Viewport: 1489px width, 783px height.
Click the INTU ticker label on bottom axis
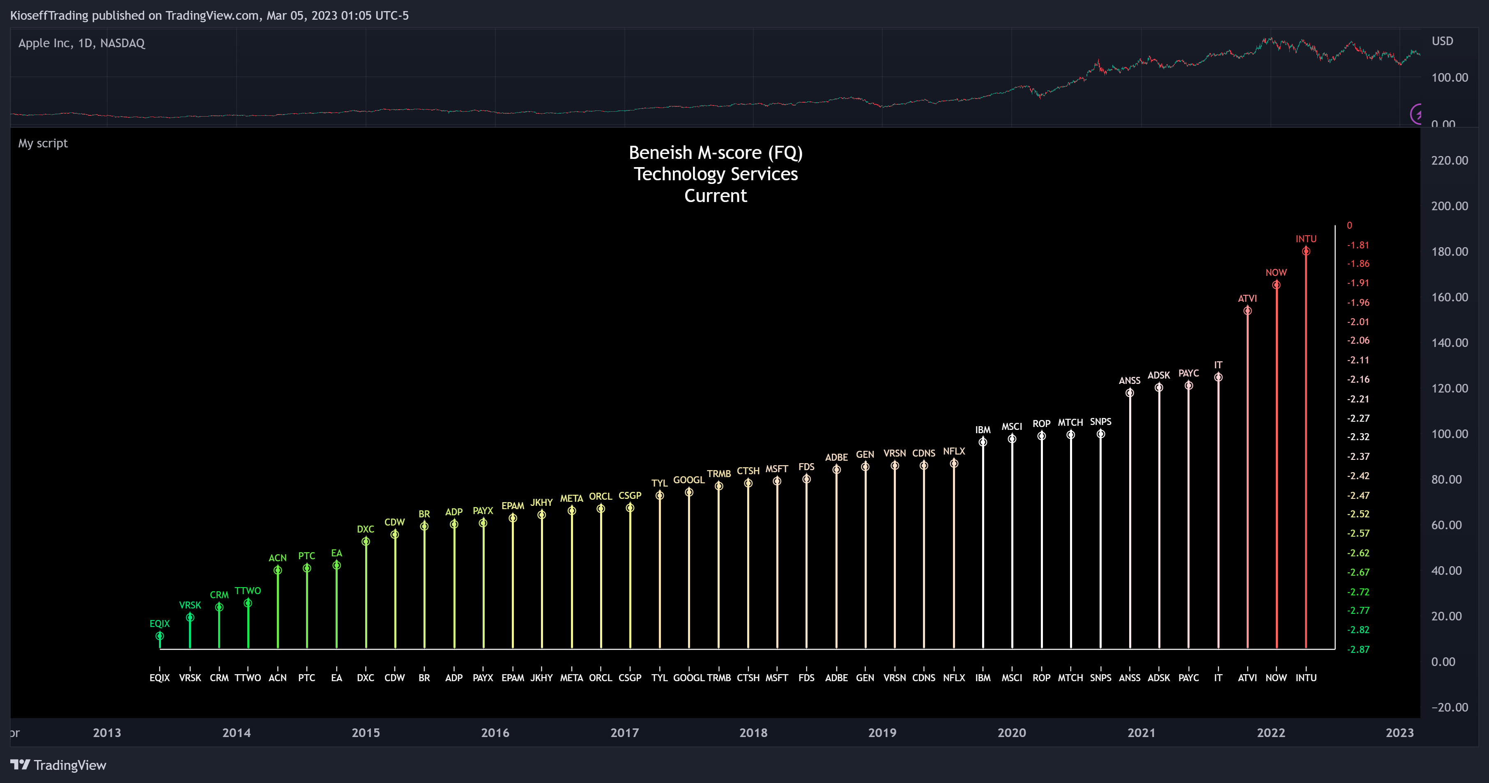pyautogui.click(x=1306, y=678)
